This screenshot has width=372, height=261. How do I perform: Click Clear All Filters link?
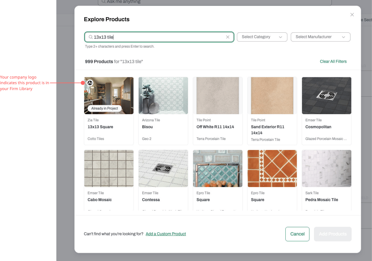point(333,61)
